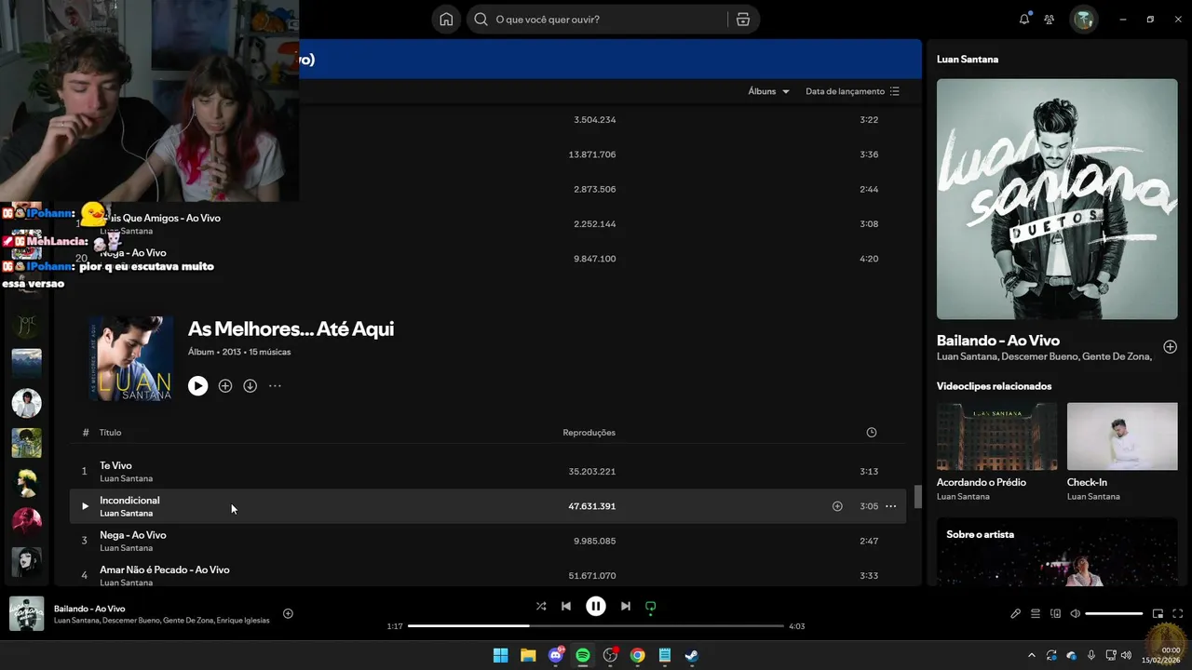Toggle shuffle in the player bar

pyautogui.click(x=541, y=606)
